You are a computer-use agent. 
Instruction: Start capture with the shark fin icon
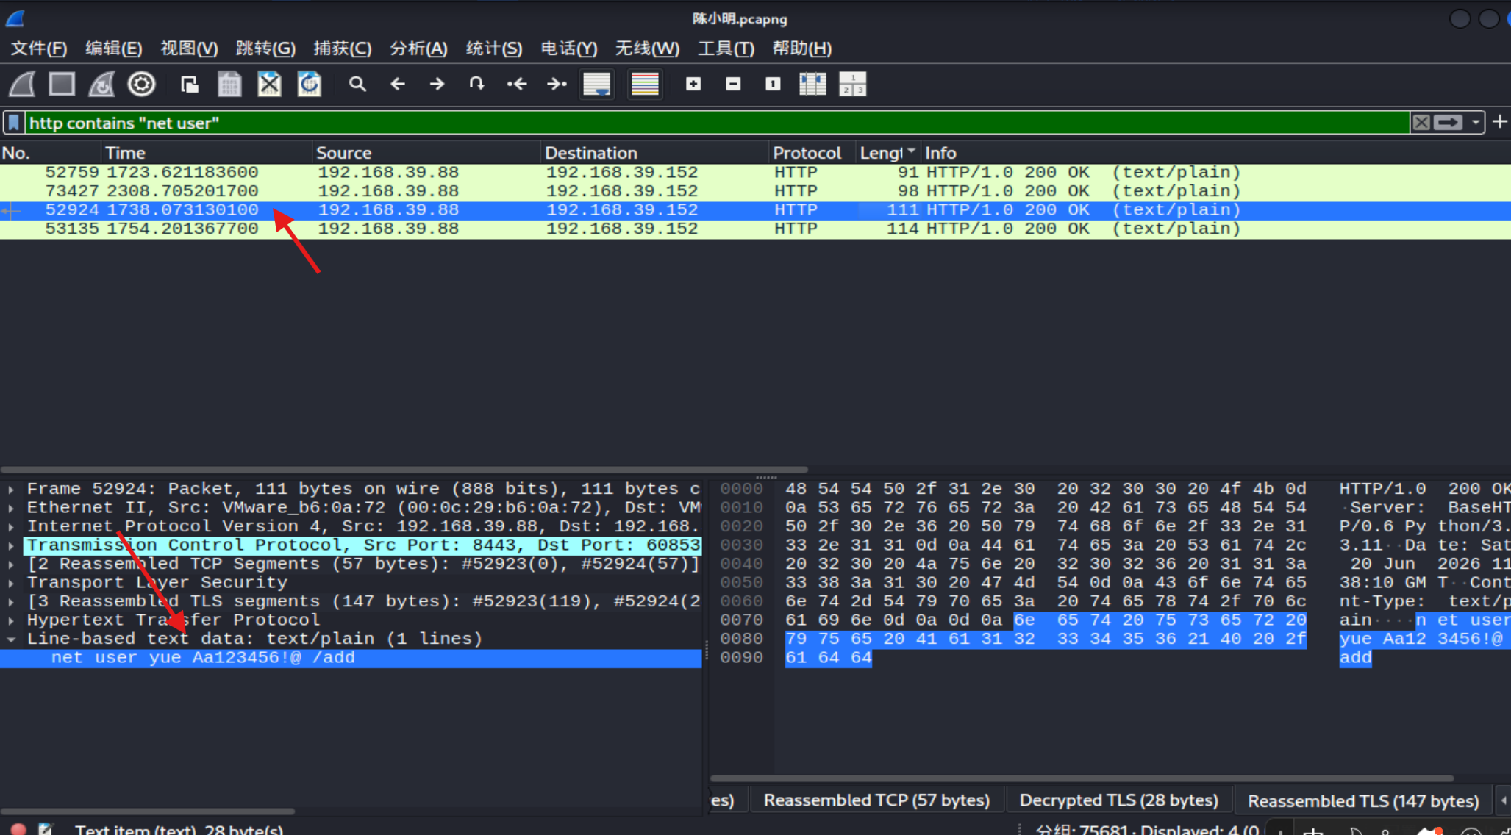click(22, 84)
